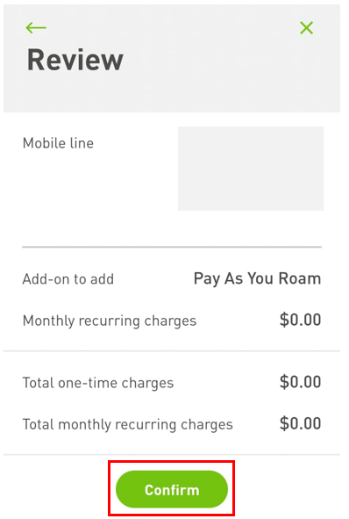This screenshot has width=349, height=519.
Task: Go back using the green arrow
Action: pyautogui.click(x=36, y=28)
